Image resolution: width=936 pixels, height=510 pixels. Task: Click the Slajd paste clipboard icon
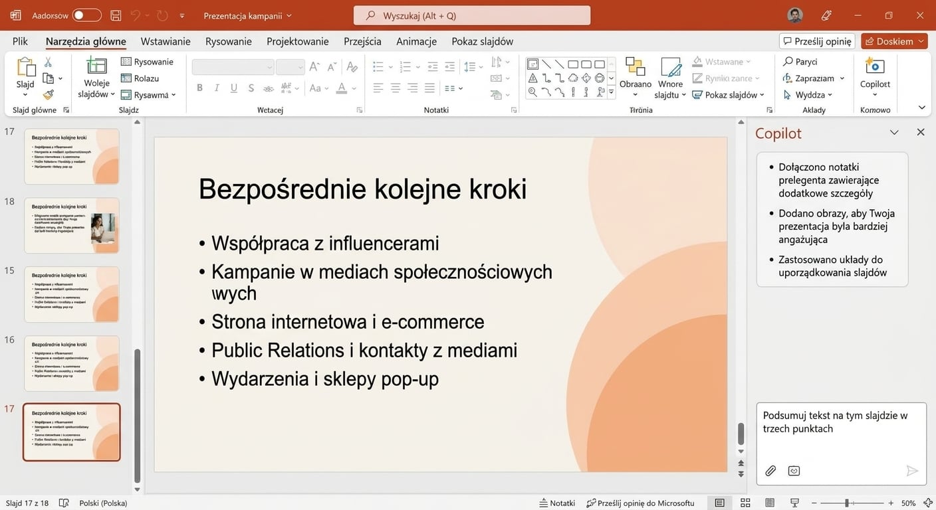tap(25, 68)
